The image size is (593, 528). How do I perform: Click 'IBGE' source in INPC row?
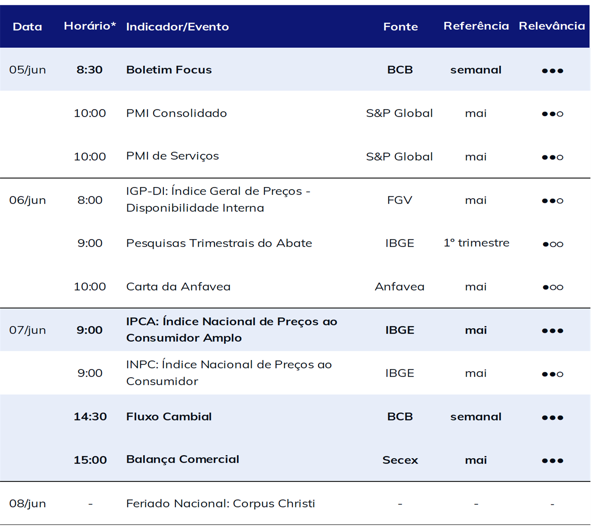[399, 373]
